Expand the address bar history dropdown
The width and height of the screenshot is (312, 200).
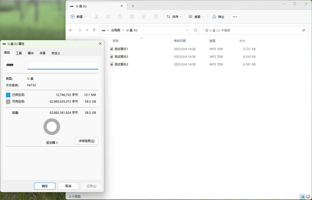(x=187, y=30)
